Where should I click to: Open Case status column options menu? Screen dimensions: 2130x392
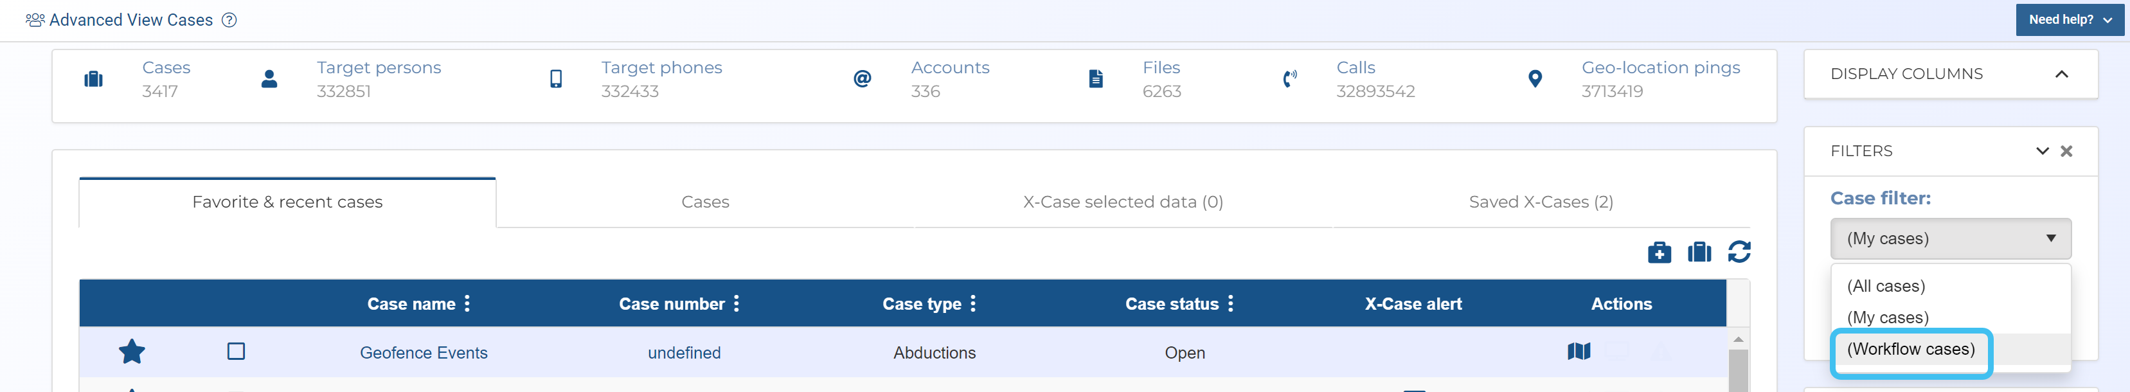click(1230, 303)
